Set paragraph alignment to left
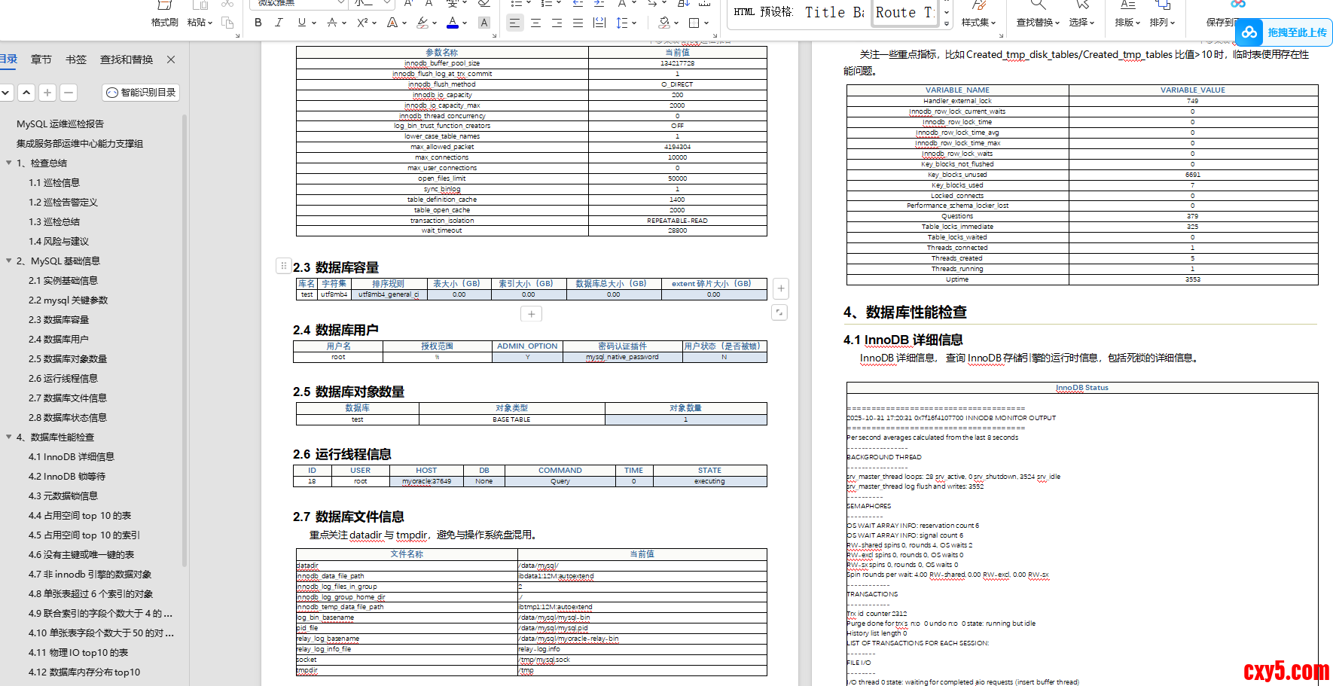 [x=514, y=23]
